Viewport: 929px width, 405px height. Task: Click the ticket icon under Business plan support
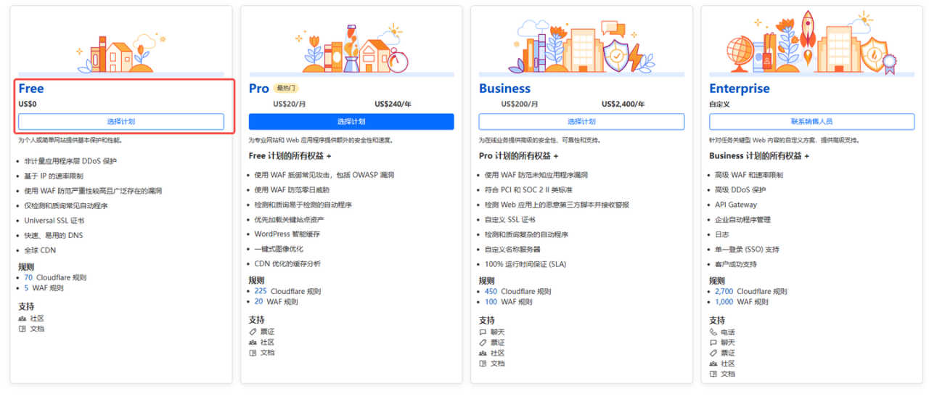(x=483, y=342)
